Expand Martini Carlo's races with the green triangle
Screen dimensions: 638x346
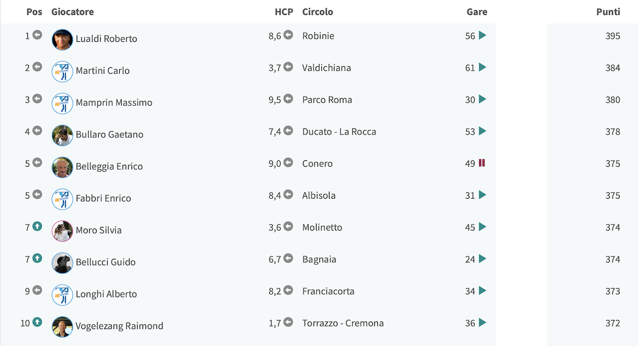pyautogui.click(x=482, y=67)
